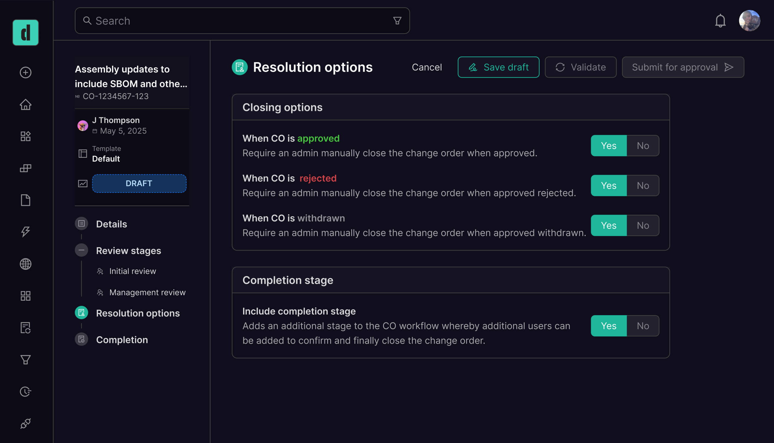
Task: Click the notification bell icon
Action: pos(720,21)
